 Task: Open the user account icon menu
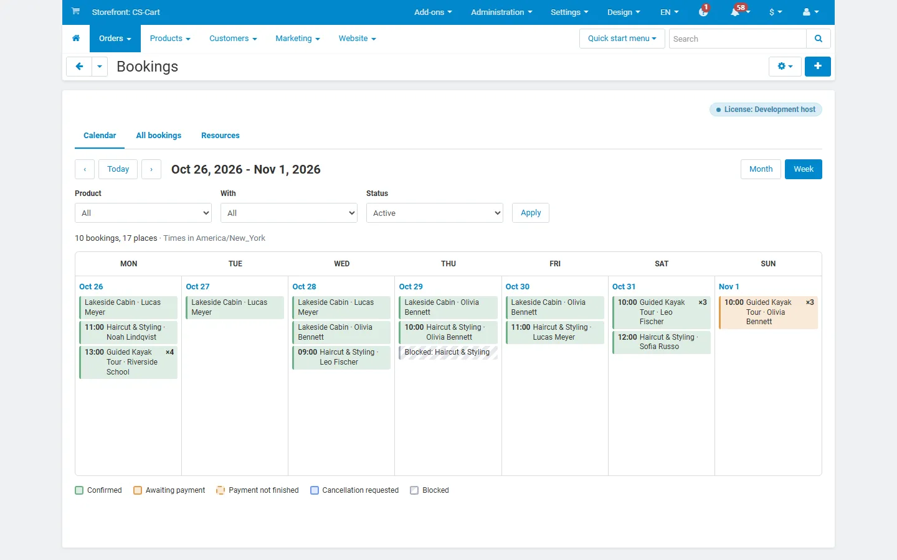[810, 12]
